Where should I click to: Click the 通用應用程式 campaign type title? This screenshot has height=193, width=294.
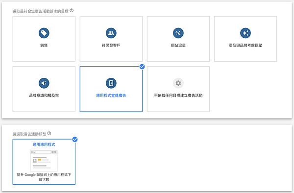pos(44,145)
